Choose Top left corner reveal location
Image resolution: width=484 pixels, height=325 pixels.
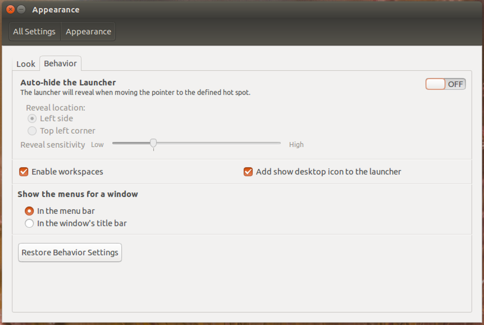(x=32, y=131)
